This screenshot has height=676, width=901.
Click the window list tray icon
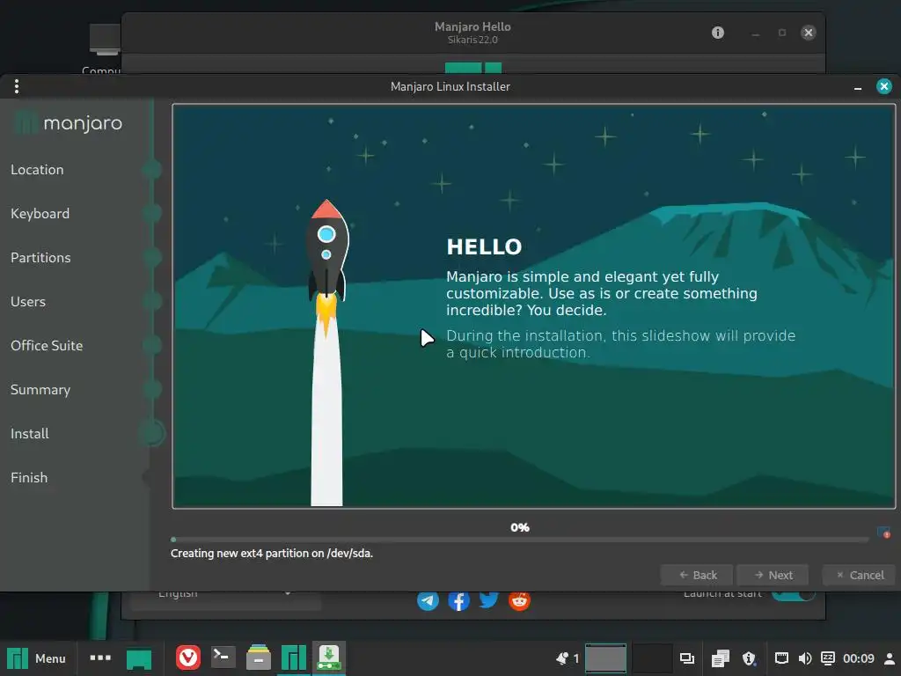687,658
